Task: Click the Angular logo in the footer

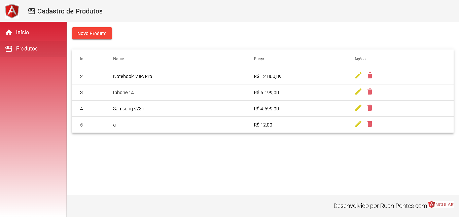Action: [441, 205]
